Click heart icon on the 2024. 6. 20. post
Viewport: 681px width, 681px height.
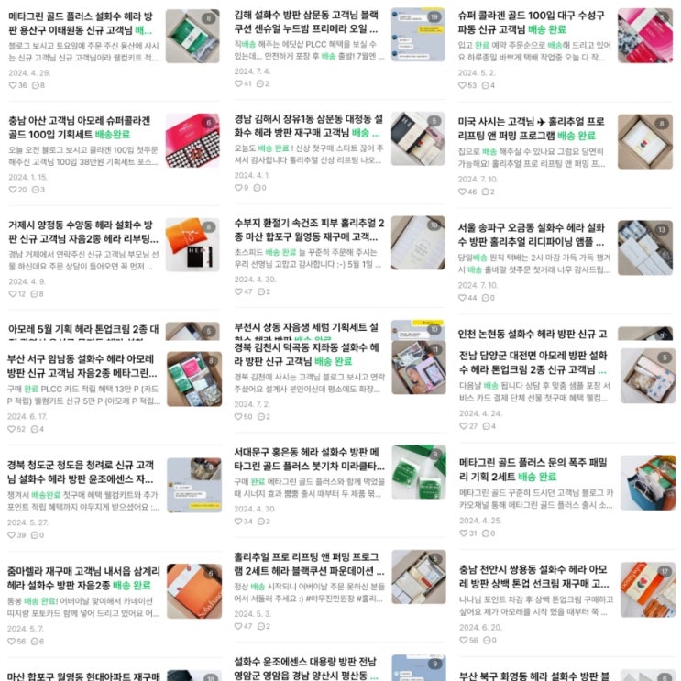click(x=464, y=640)
